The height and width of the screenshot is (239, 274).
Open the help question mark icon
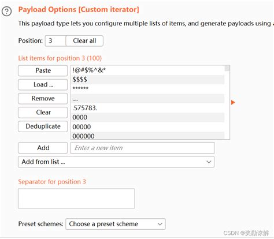click(x=7, y=12)
